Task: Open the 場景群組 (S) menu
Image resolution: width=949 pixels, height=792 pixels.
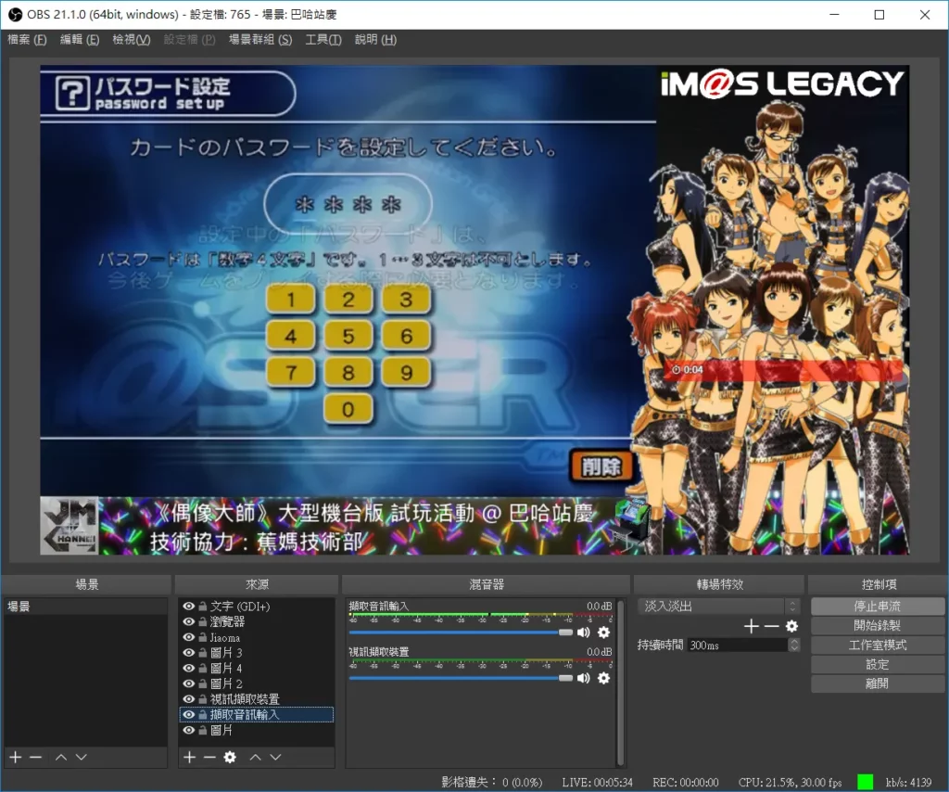Action: 260,40
